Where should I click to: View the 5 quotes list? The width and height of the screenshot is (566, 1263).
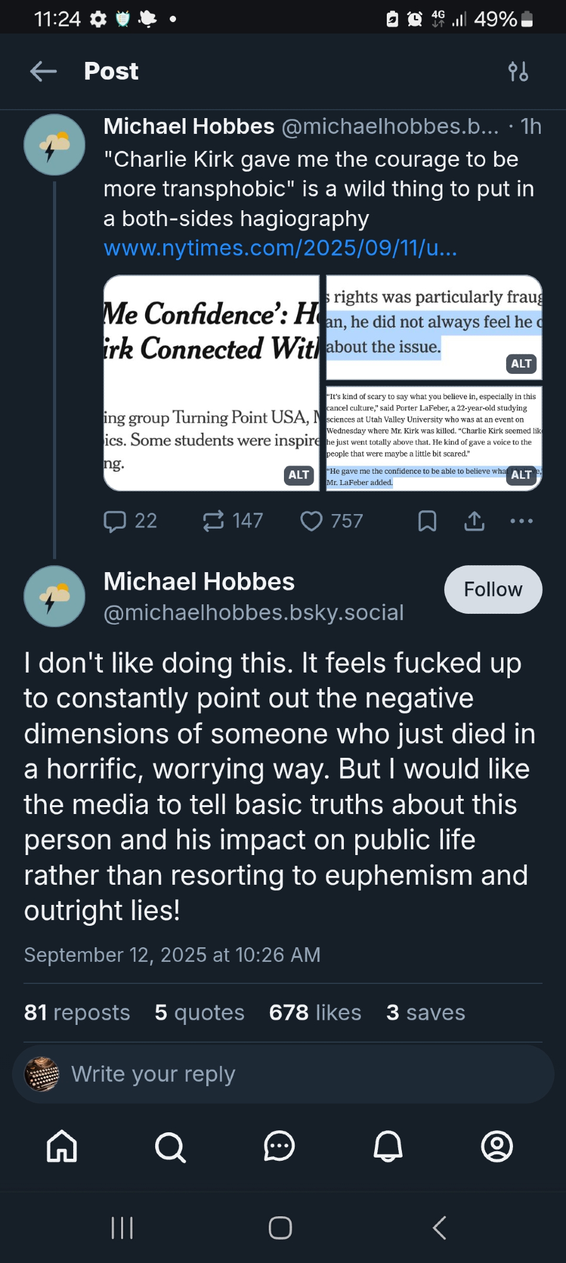[199, 1012]
